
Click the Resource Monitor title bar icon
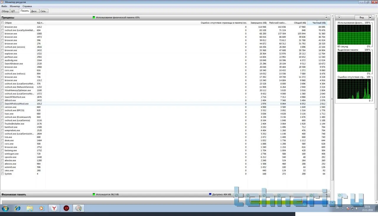coord(3,2)
